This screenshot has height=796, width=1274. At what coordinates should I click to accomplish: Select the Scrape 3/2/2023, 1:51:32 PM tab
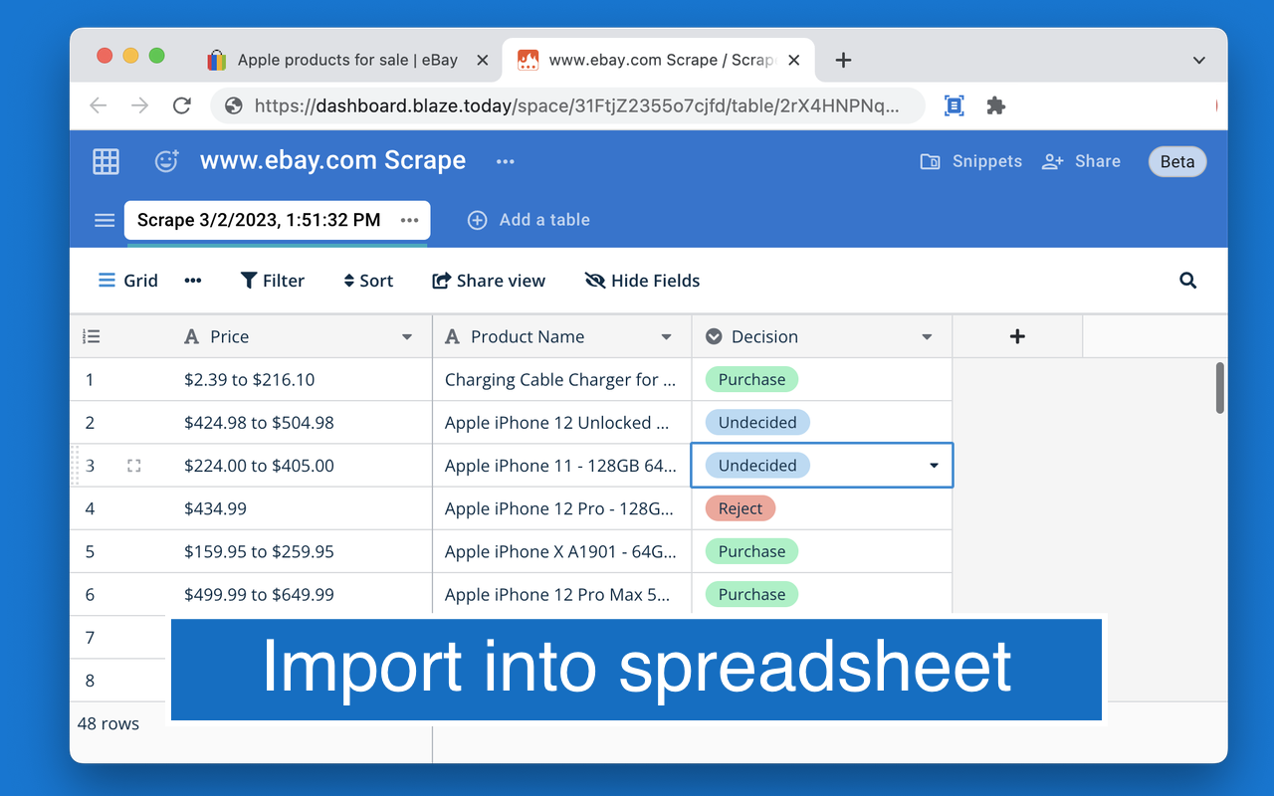(259, 220)
